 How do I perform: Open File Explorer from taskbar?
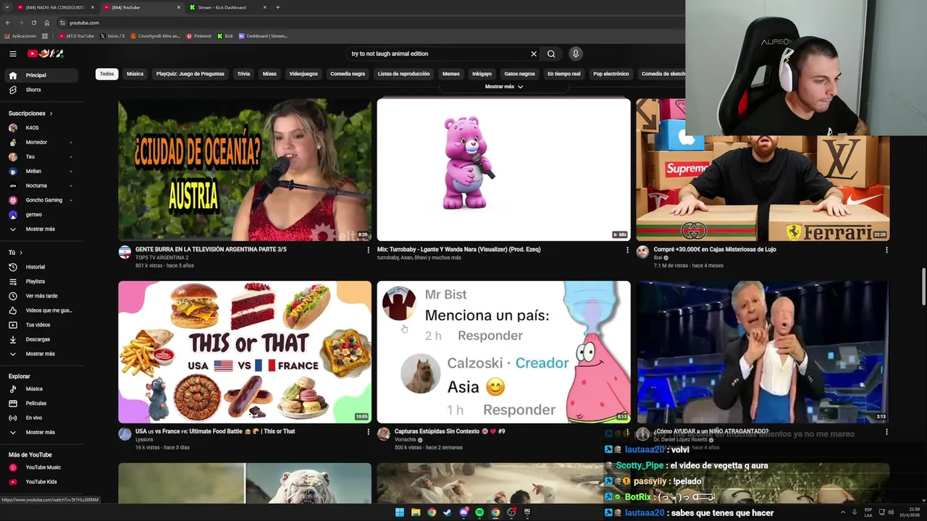416,512
